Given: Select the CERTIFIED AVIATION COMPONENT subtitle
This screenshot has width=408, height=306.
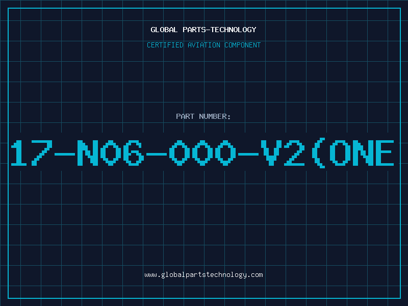Looking at the screenshot, I should 203,45.
